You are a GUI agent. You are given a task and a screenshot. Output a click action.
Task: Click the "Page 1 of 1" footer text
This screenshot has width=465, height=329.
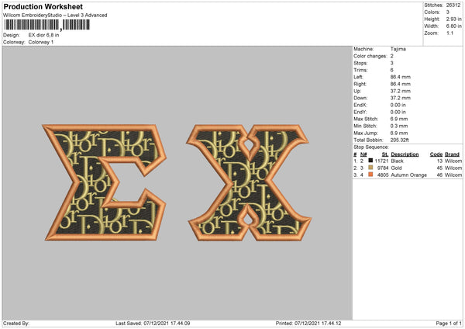tap(449, 324)
